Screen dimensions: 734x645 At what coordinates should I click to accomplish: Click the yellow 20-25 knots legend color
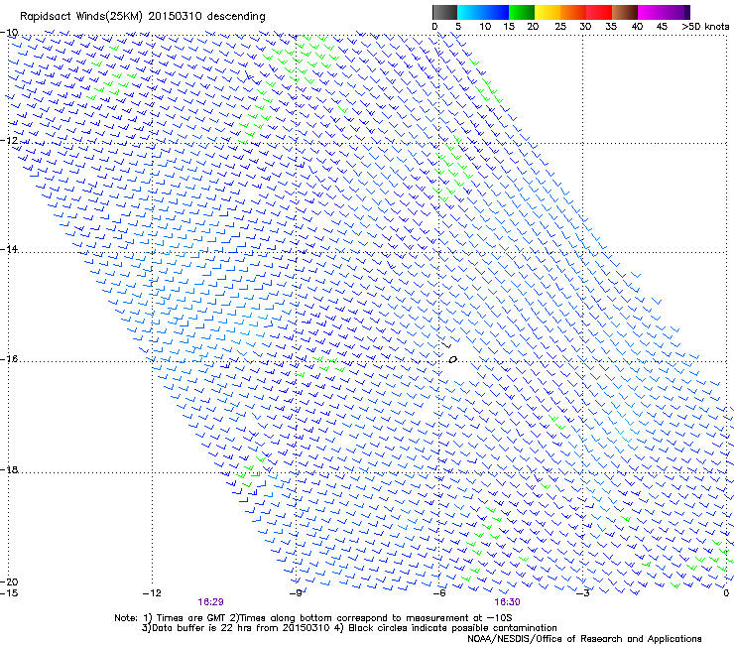(548, 12)
